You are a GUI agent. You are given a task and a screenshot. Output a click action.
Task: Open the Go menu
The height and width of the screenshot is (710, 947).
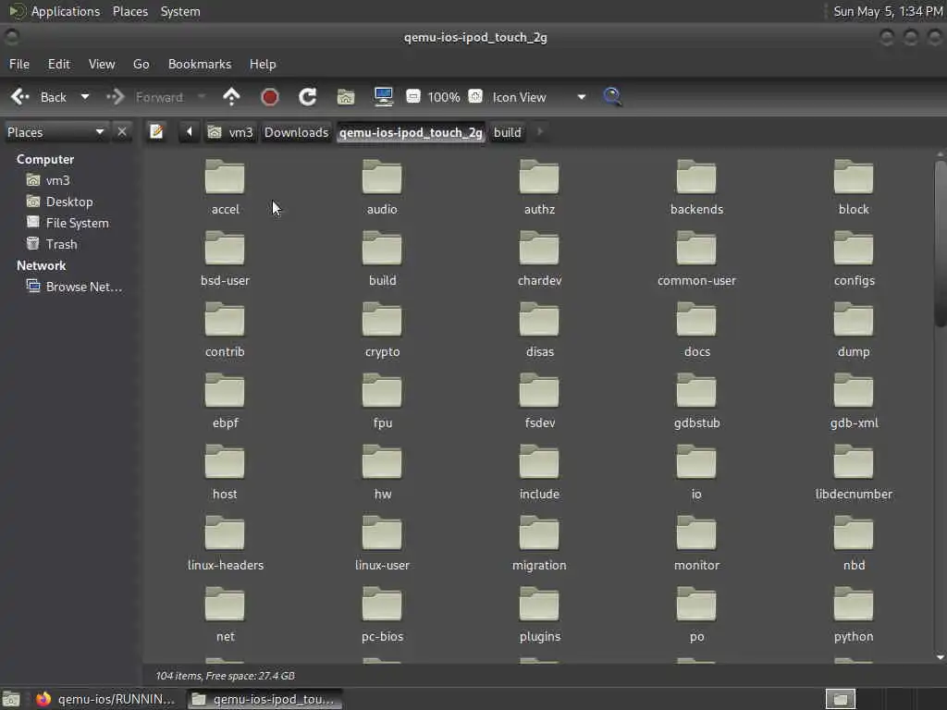[x=141, y=64]
